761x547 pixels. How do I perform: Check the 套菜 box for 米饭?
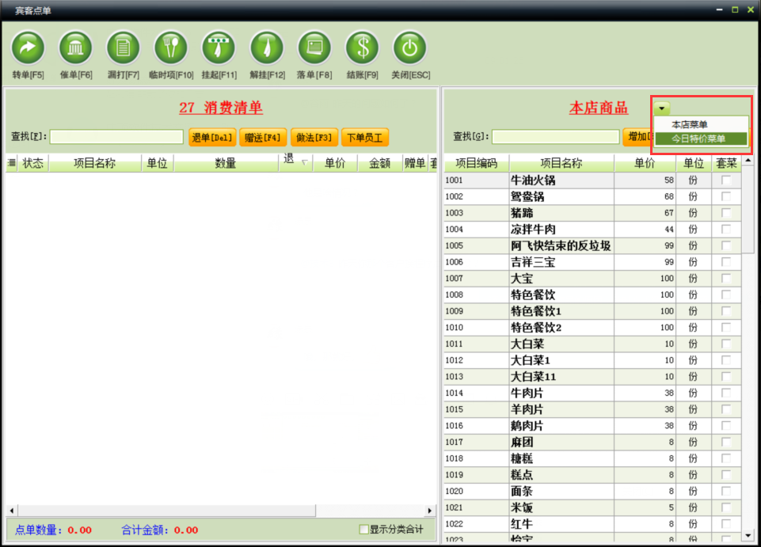(726, 507)
